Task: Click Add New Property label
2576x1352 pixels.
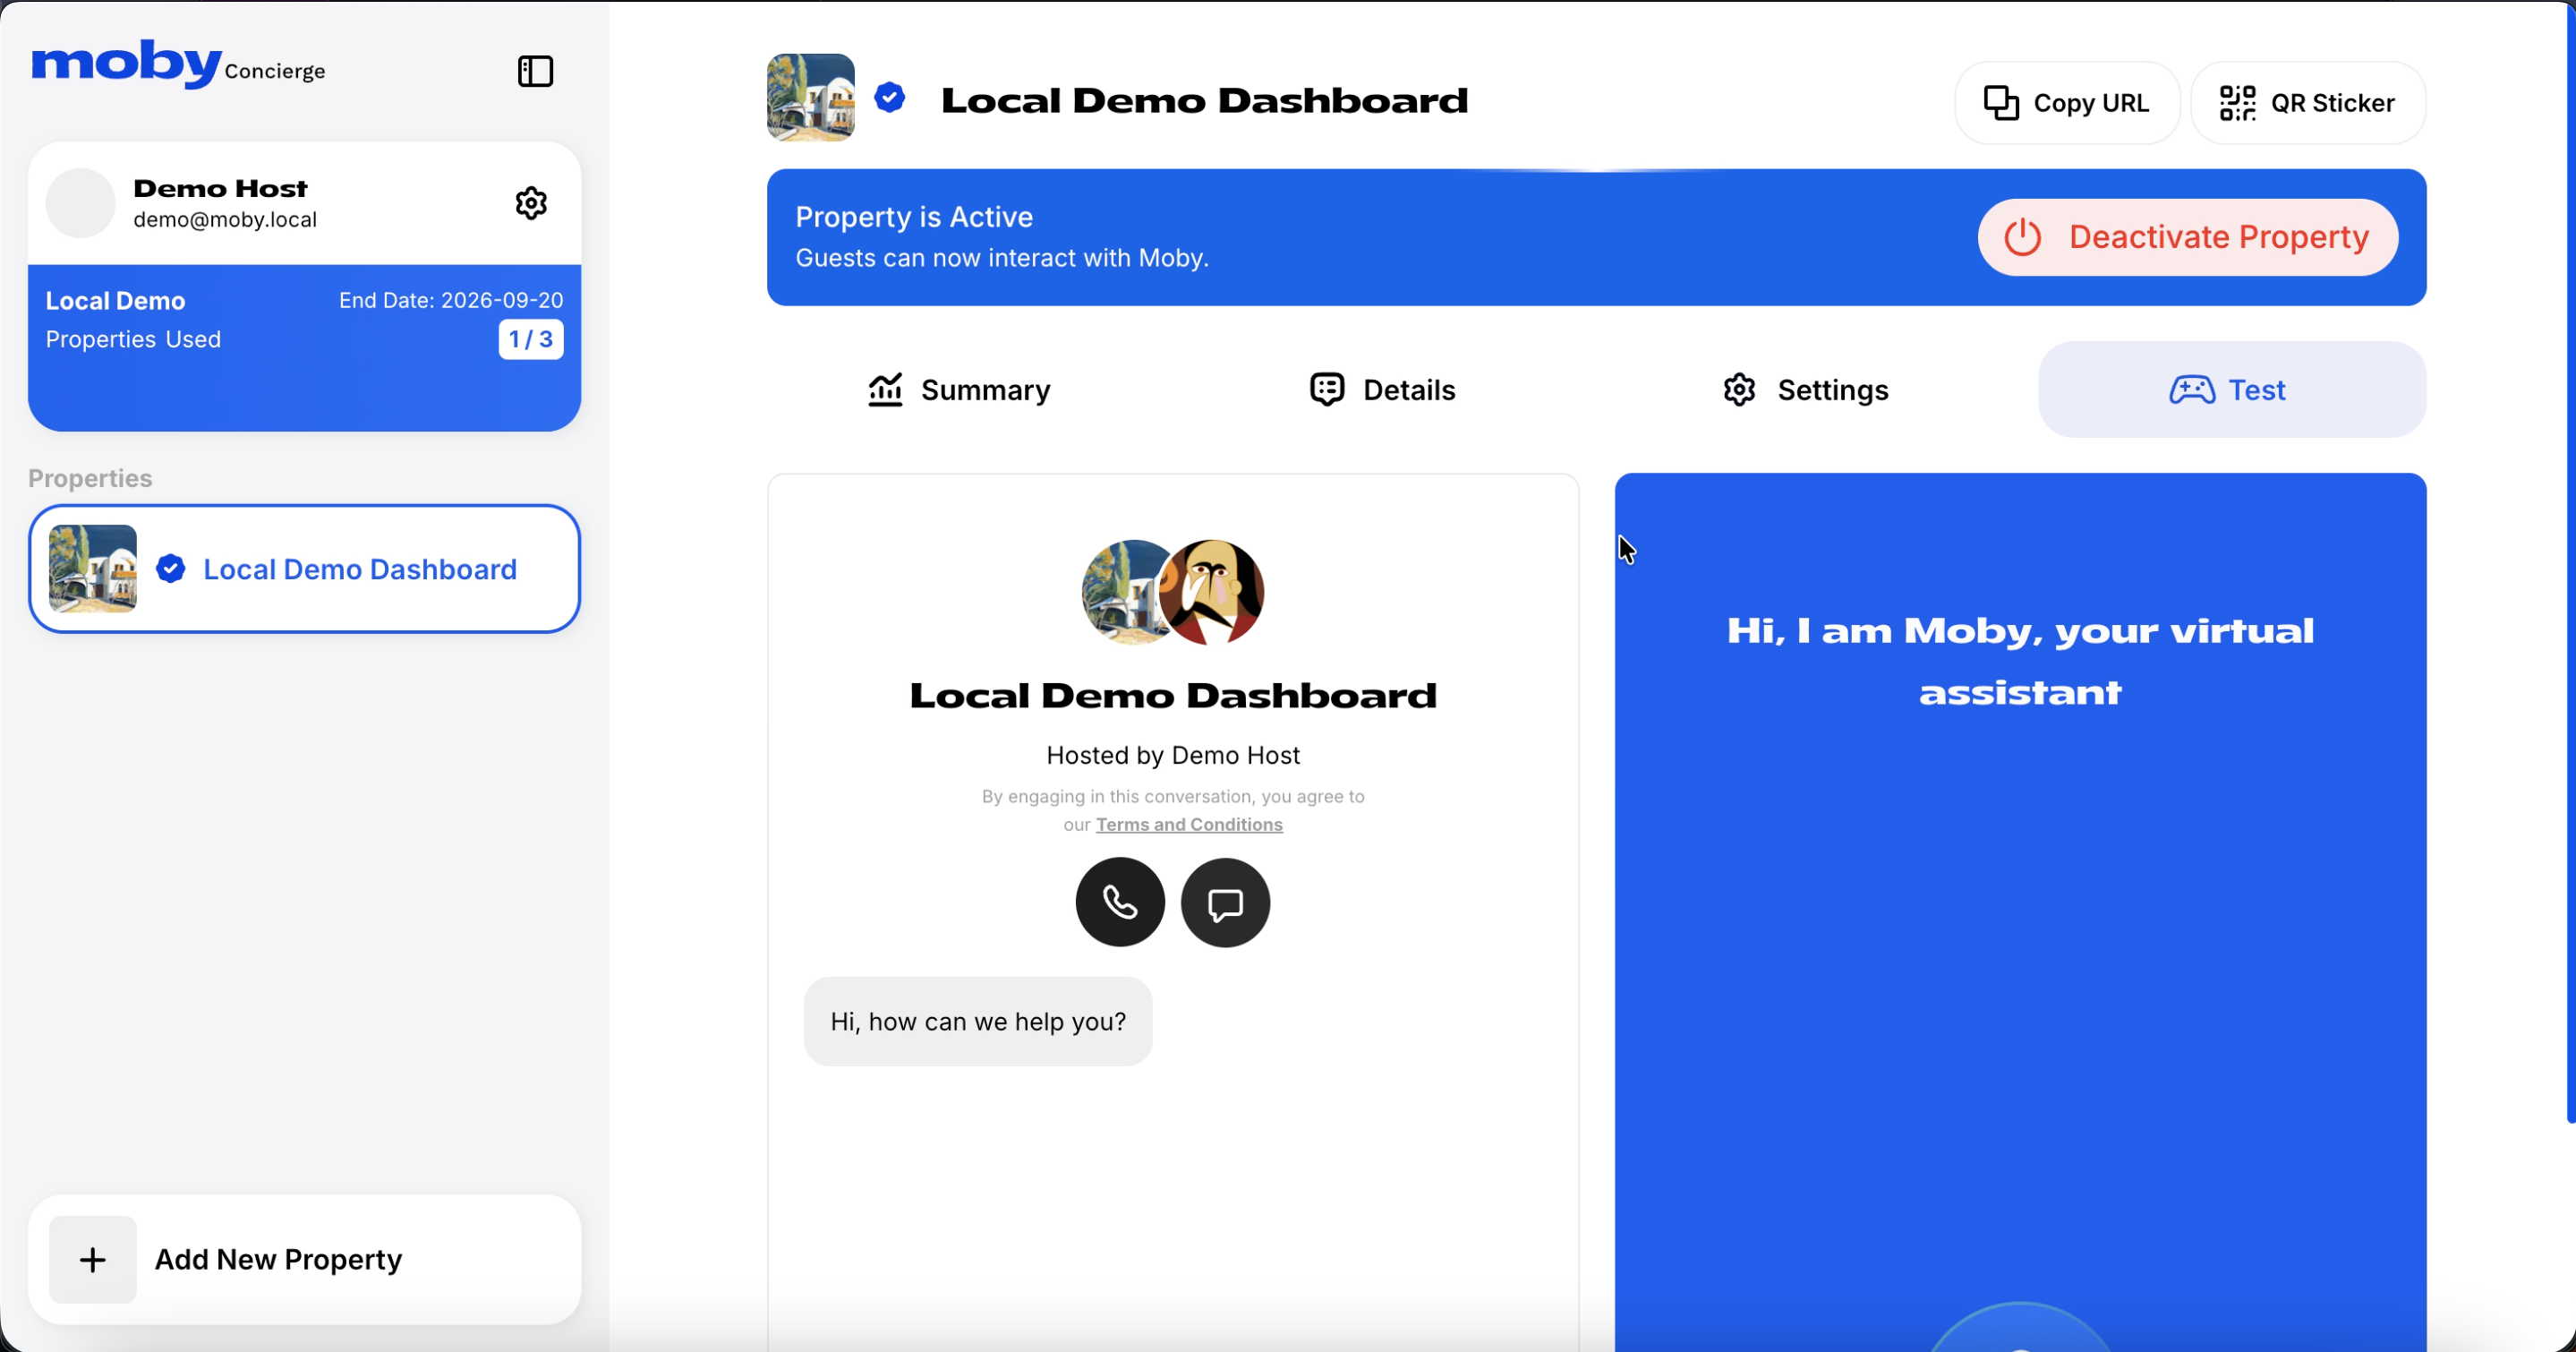Action: click(278, 1260)
